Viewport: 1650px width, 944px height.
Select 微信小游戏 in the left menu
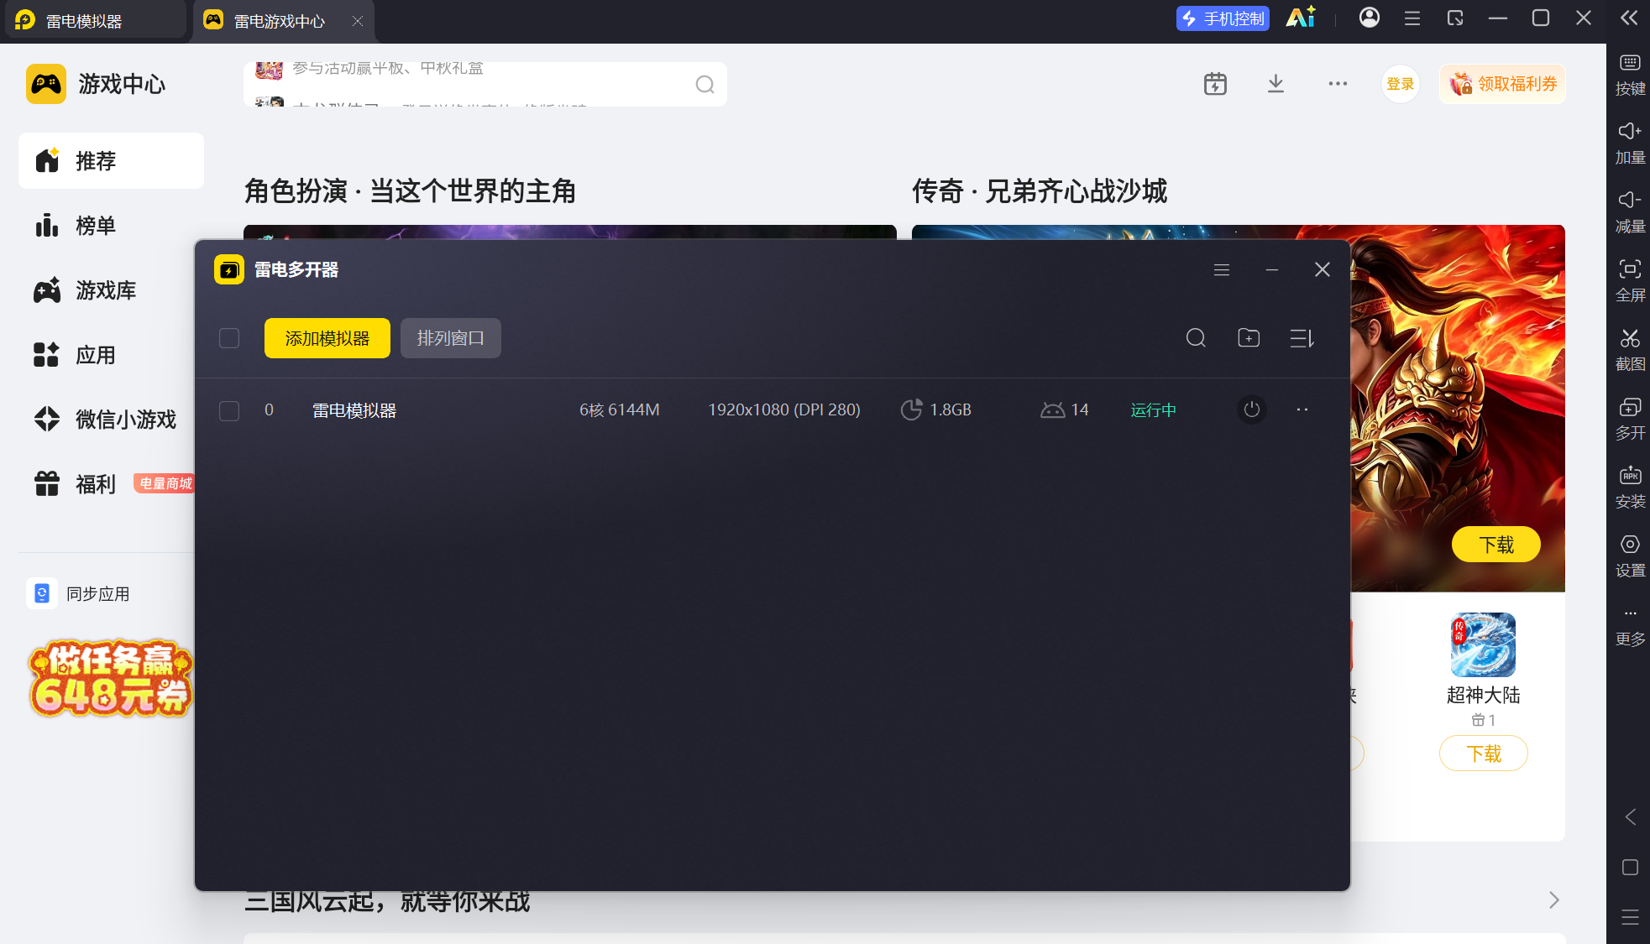pyautogui.click(x=111, y=420)
